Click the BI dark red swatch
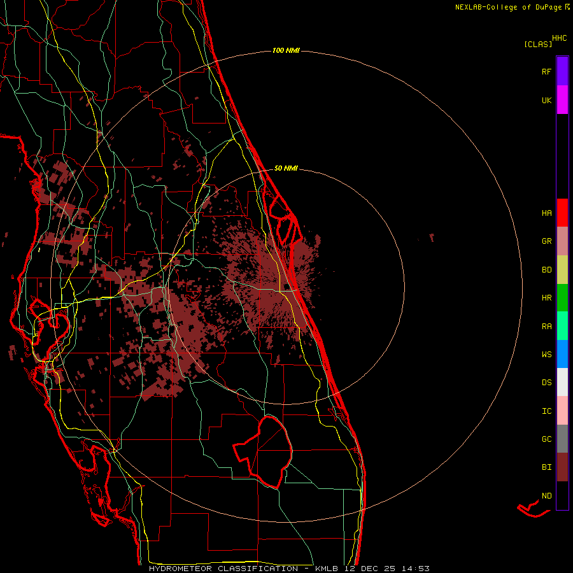573x573 pixels. click(x=562, y=467)
